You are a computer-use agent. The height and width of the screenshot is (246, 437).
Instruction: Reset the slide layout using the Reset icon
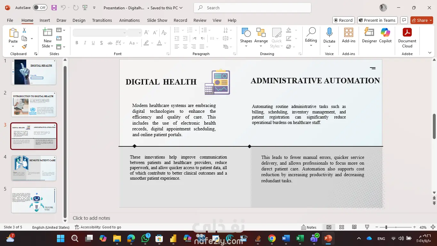[x=59, y=38]
